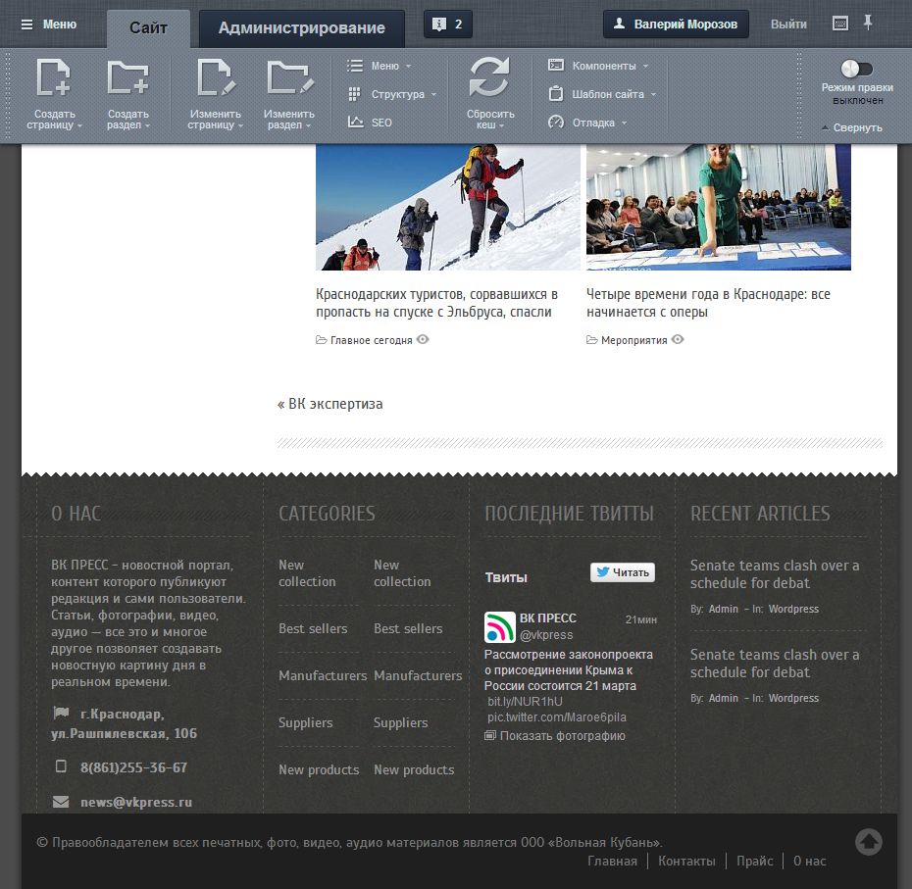Click the Выйти logout link

pos(788,25)
